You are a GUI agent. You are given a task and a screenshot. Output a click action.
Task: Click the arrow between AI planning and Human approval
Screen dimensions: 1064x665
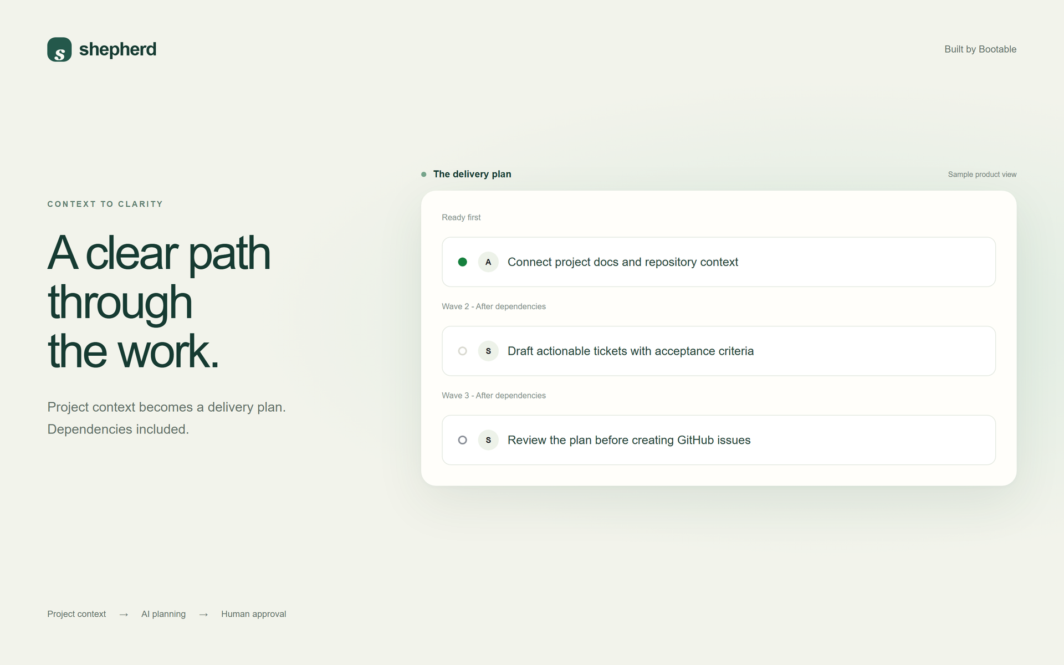[x=203, y=615]
